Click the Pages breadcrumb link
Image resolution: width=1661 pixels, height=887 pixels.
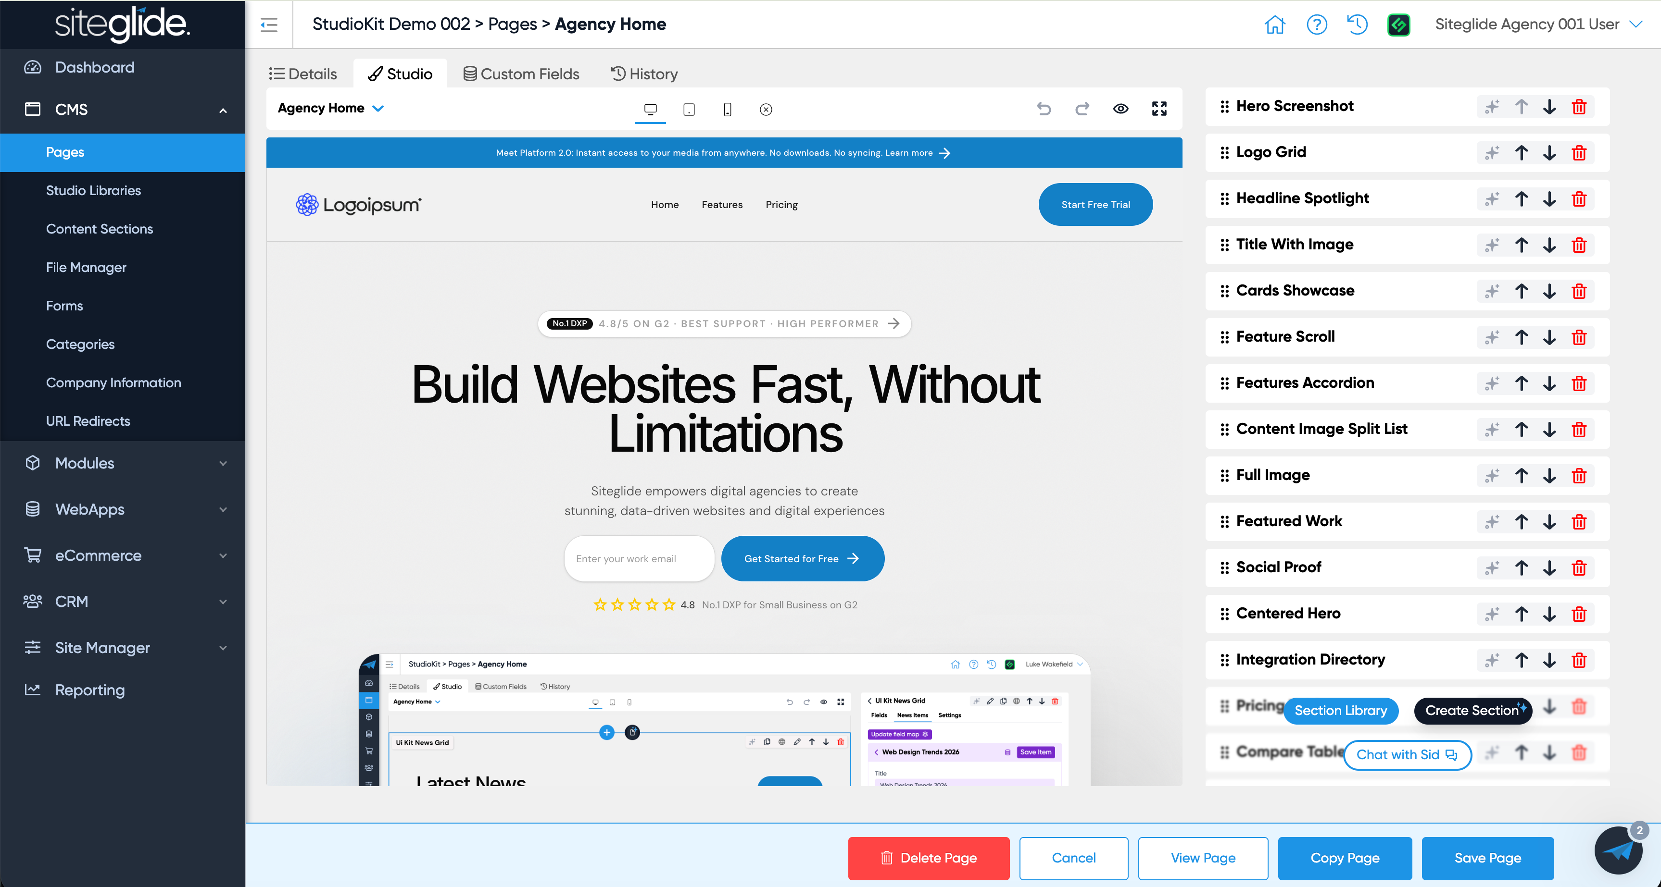click(513, 25)
